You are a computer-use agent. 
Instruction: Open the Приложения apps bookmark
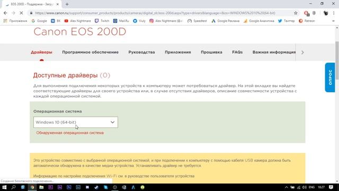(15, 21)
